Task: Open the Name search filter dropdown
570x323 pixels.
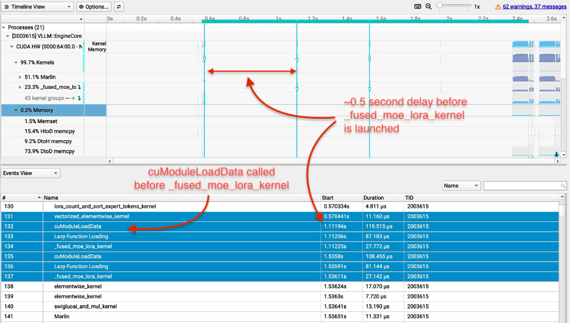Action: [461, 185]
